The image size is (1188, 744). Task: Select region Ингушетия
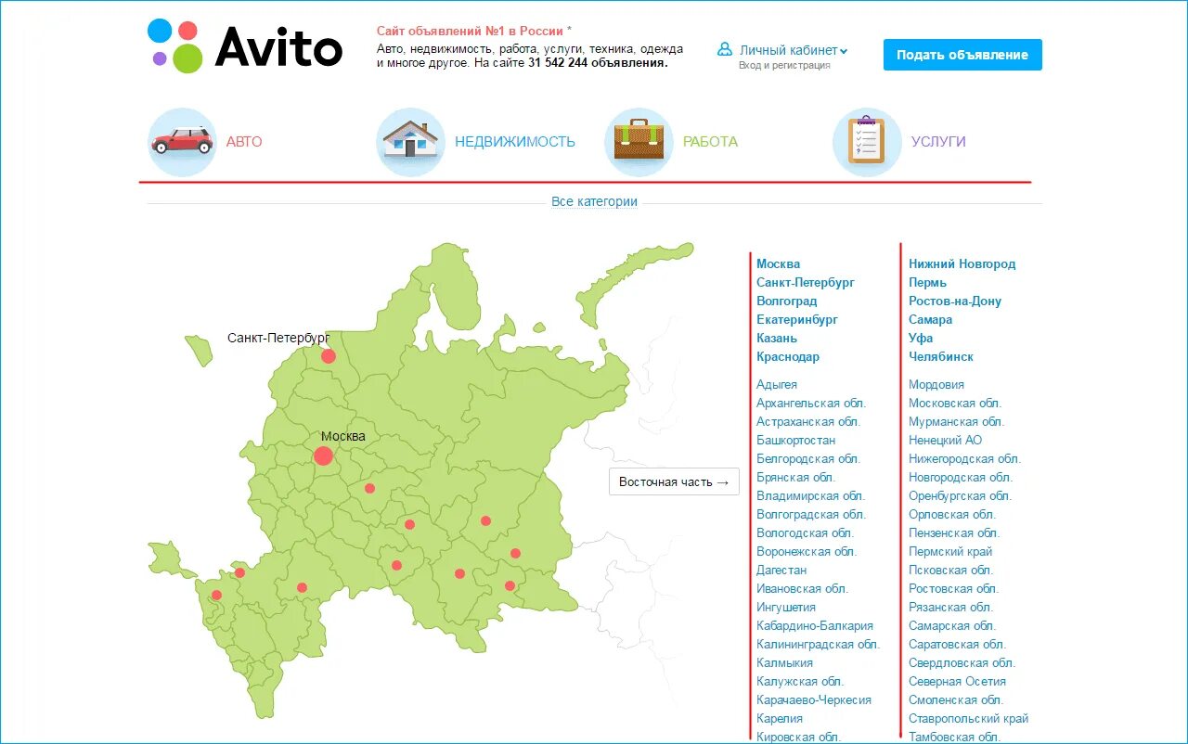coord(786,607)
